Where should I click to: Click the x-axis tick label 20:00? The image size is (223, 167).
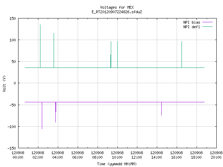216,157
